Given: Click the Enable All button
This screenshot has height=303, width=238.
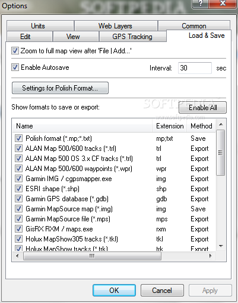Looking at the screenshot, I should pyautogui.click(x=202, y=108).
